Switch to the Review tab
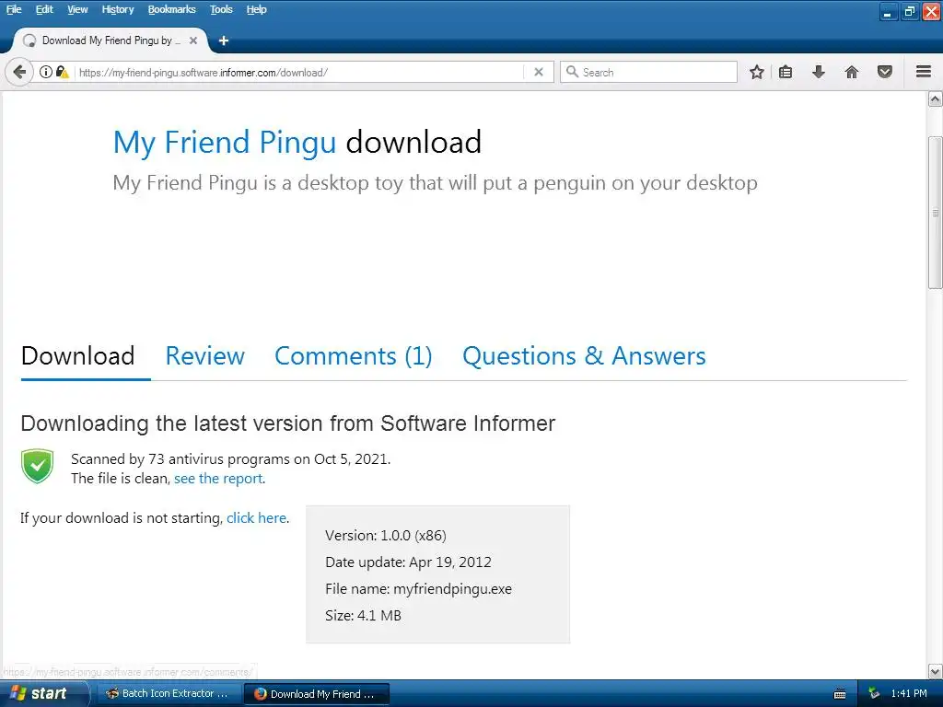This screenshot has height=707, width=943. click(x=205, y=356)
